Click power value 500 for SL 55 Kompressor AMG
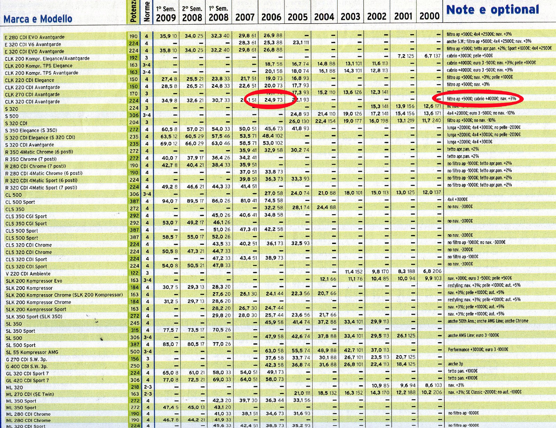 tap(135, 352)
